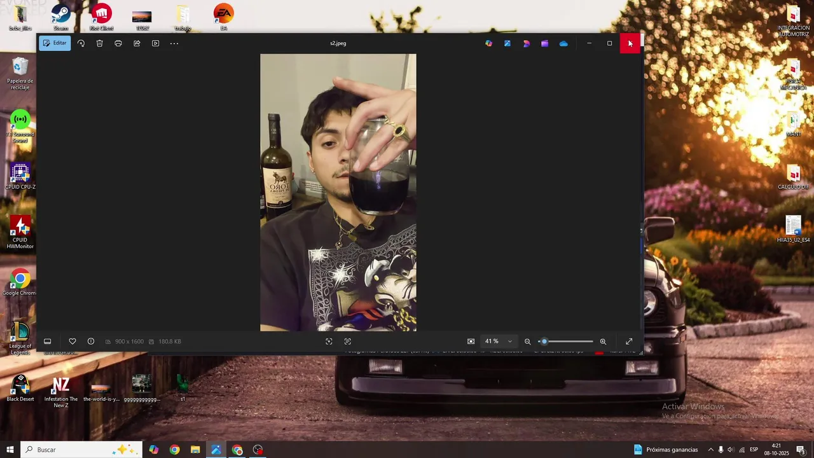
Task: Click the displayed s2.jpeg photo
Action: 338,192
